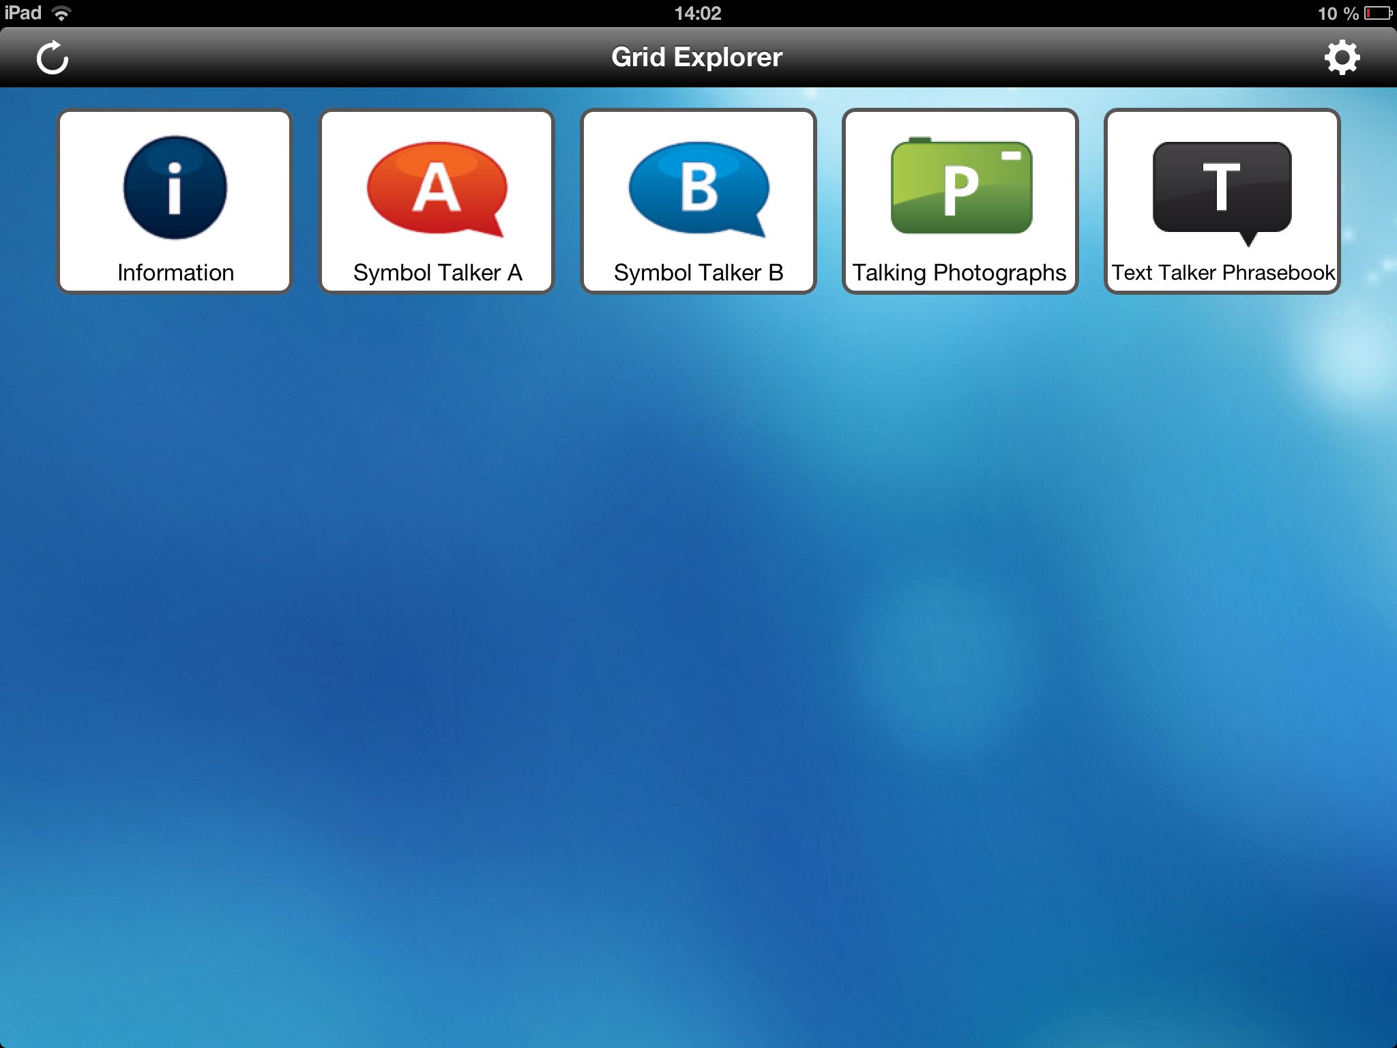Open the Information grid tile
Image resolution: width=1397 pixels, height=1048 pixels.
175,201
